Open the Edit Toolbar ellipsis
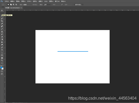This screenshot has height=103, width=139. [x=2, y=63]
